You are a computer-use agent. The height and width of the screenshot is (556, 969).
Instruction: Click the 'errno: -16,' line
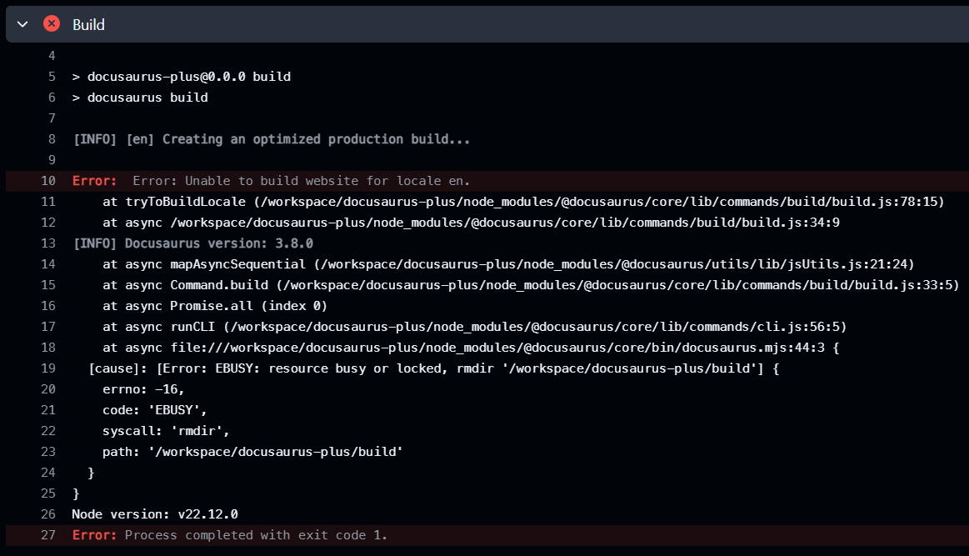click(143, 389)
